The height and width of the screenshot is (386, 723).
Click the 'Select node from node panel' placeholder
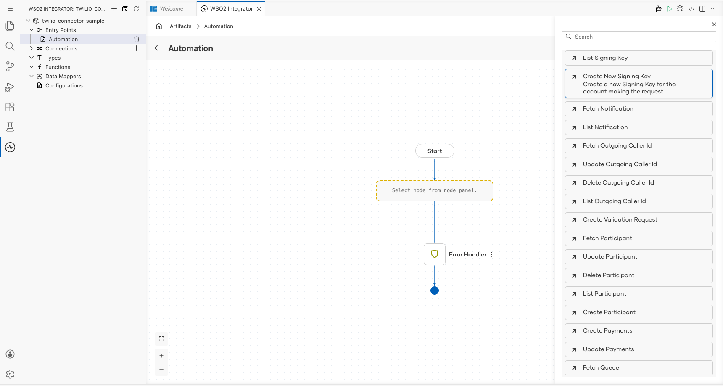435,191
